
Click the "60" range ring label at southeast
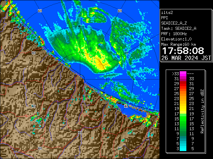point(120,148)
